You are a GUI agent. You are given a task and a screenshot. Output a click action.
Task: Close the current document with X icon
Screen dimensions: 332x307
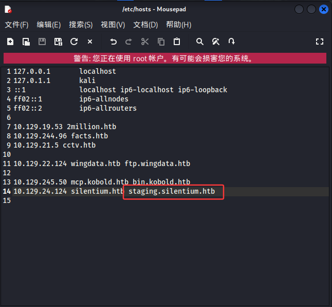[90, 42]
